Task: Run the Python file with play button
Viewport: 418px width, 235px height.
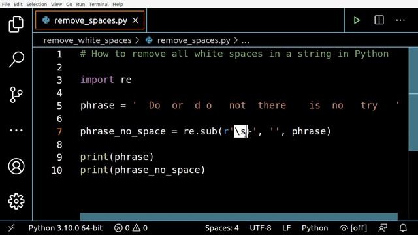Action: pyautogui.click(x=357, y=20)
